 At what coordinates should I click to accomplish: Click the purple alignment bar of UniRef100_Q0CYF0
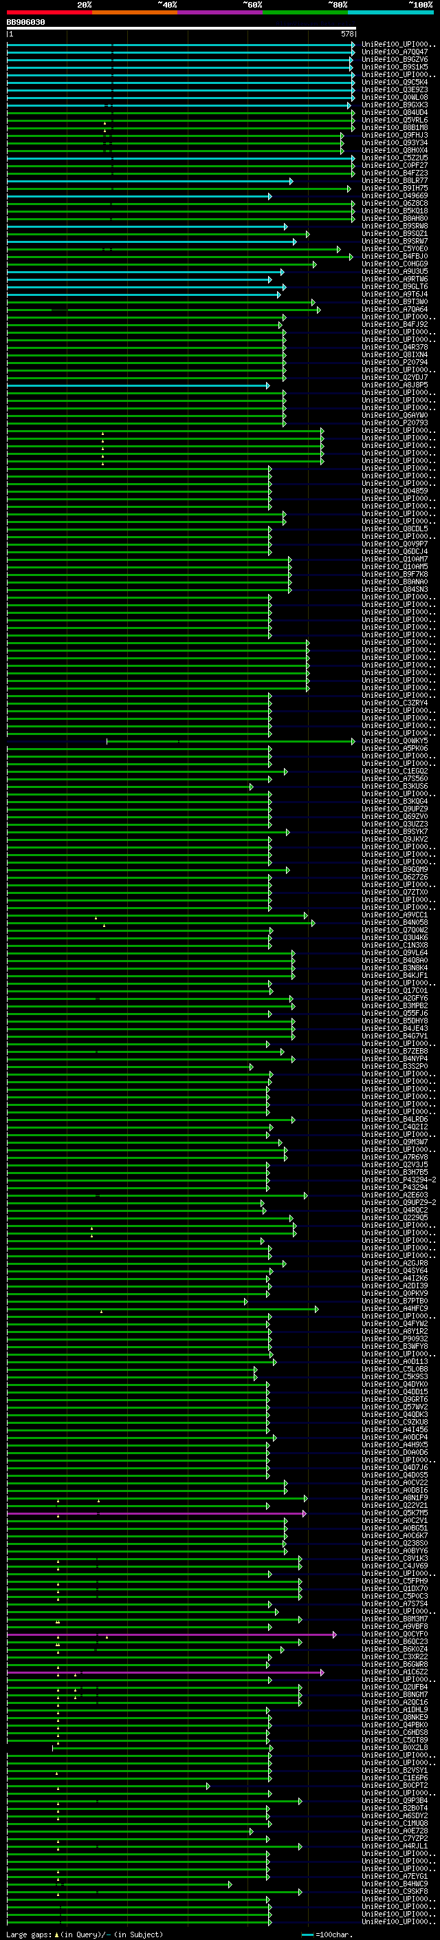click(171, 1634)
